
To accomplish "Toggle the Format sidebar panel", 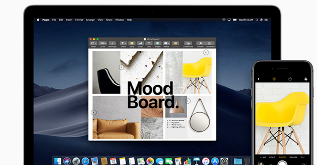I will coord(200,43).
